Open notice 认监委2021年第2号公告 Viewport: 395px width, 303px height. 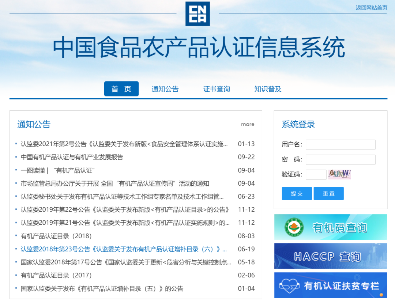point(124,144)
